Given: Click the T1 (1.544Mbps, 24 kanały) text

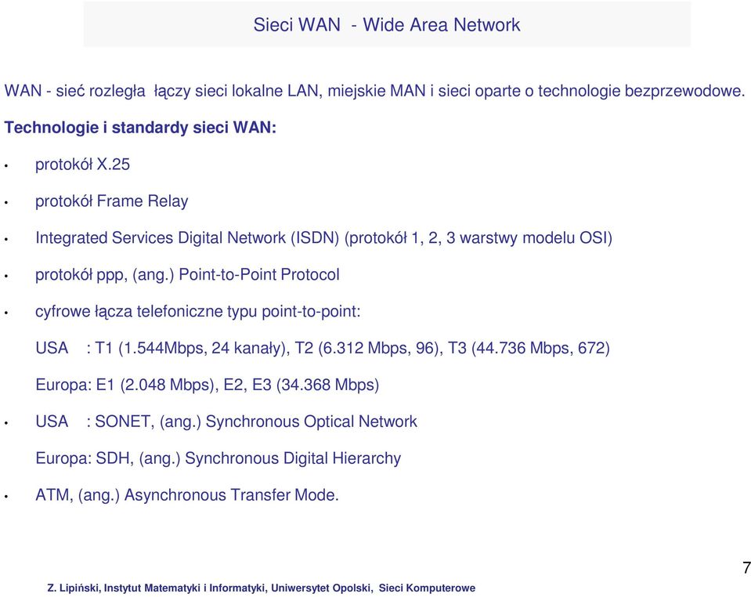Looking at the screenshot, I should pos(193,349).
